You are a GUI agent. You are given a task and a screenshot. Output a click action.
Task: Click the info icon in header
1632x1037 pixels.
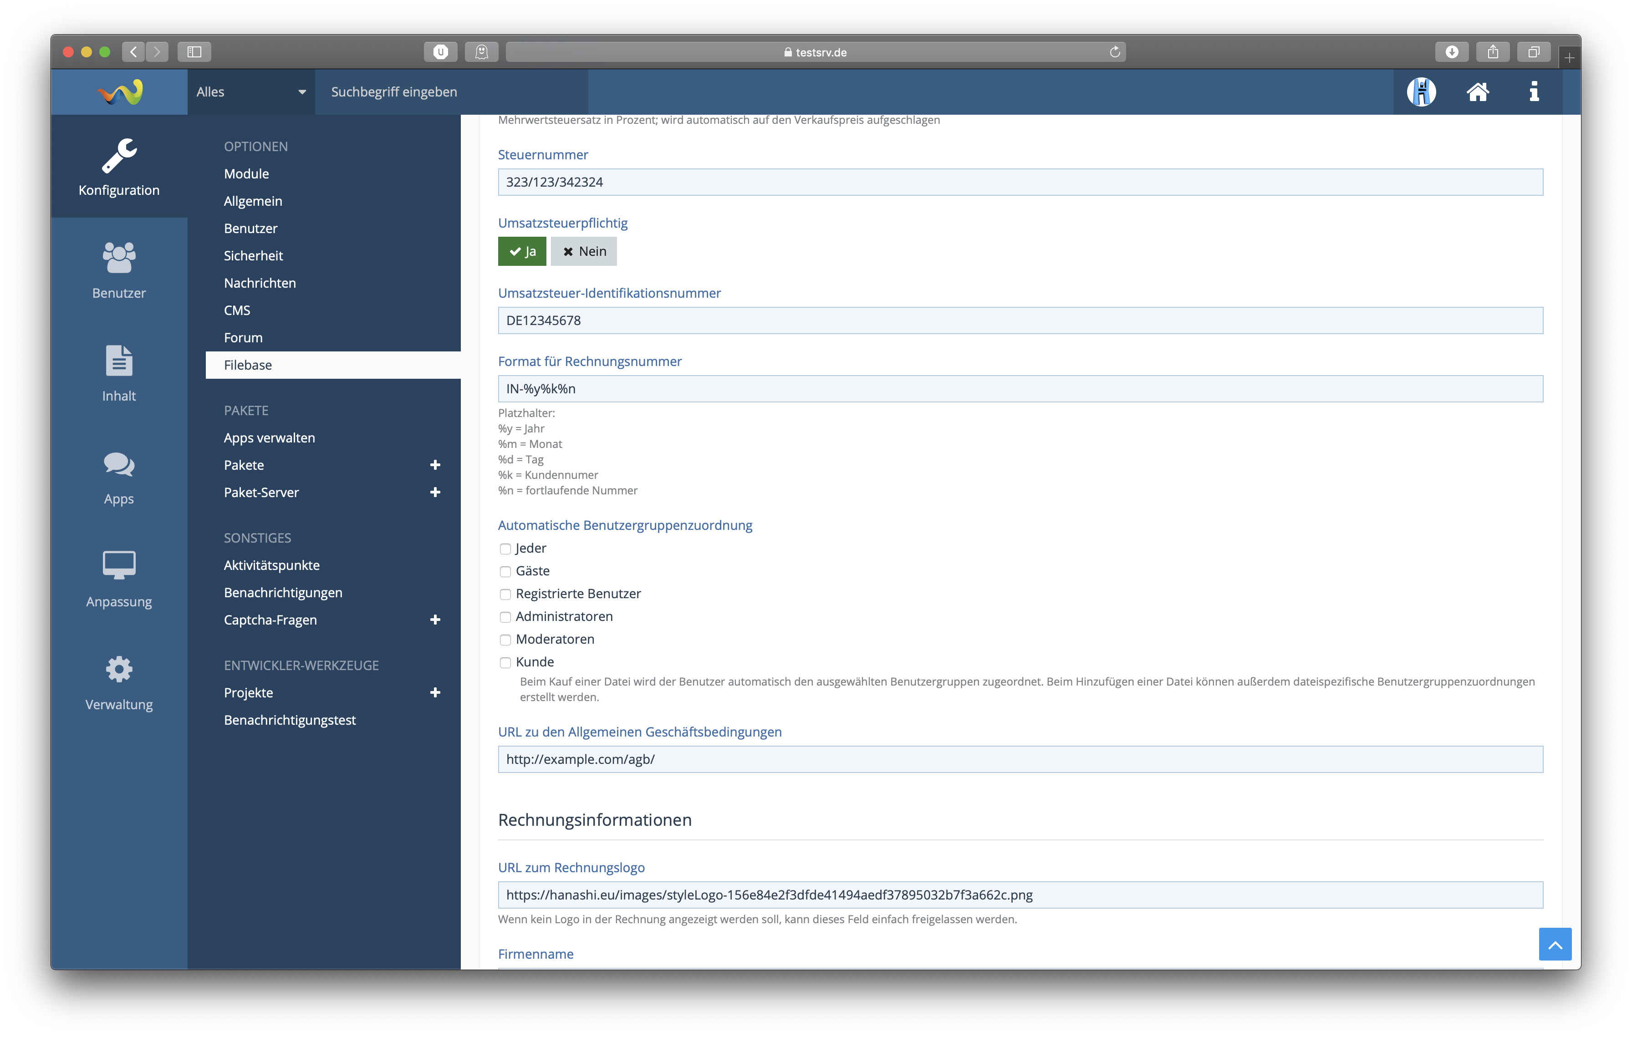(1534, 91)
